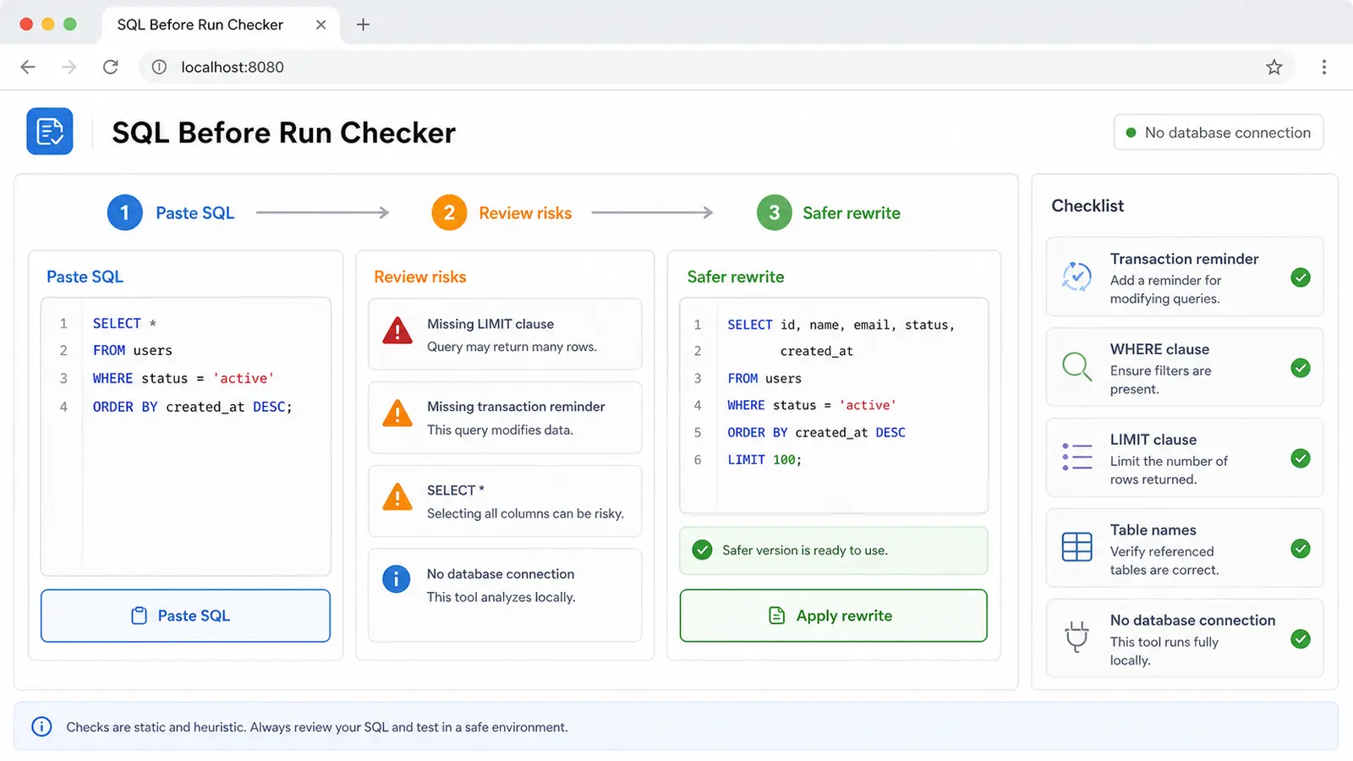
Task: Click the localhost:8080 address bar
Action: (x=719, y=67)
